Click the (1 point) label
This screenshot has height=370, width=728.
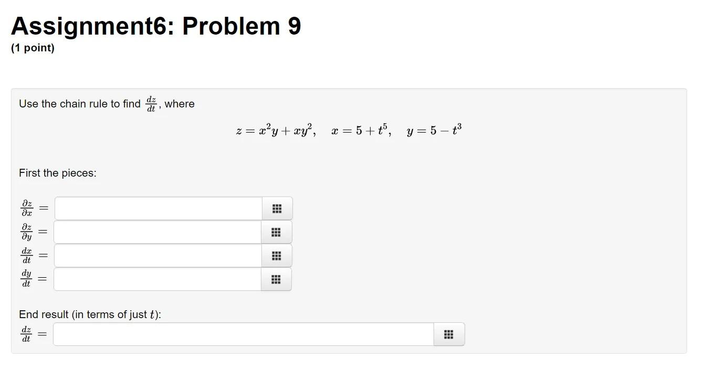[33, 48]
